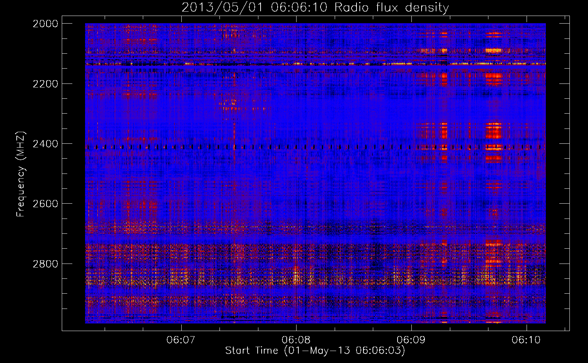Select the 2800 frequency tick label
This screenshot has width=588, height=363.
(45, 264)
